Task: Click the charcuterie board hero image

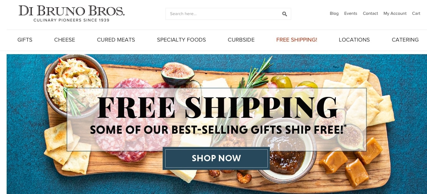Action: click(x=217, y=124)
